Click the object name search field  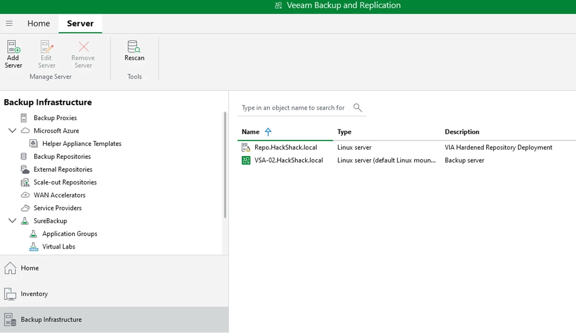point(294,108)
